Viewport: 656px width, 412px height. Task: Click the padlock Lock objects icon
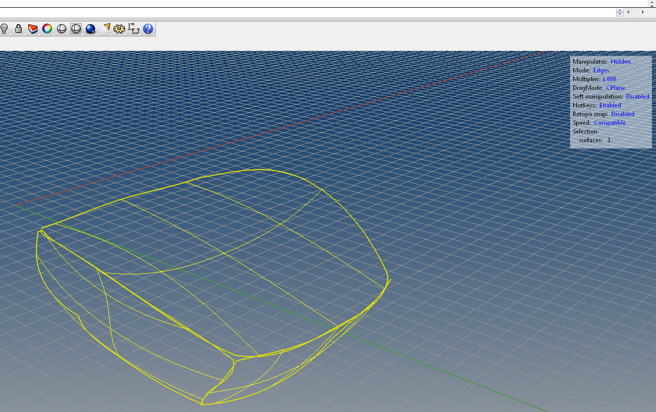point(19,29)
